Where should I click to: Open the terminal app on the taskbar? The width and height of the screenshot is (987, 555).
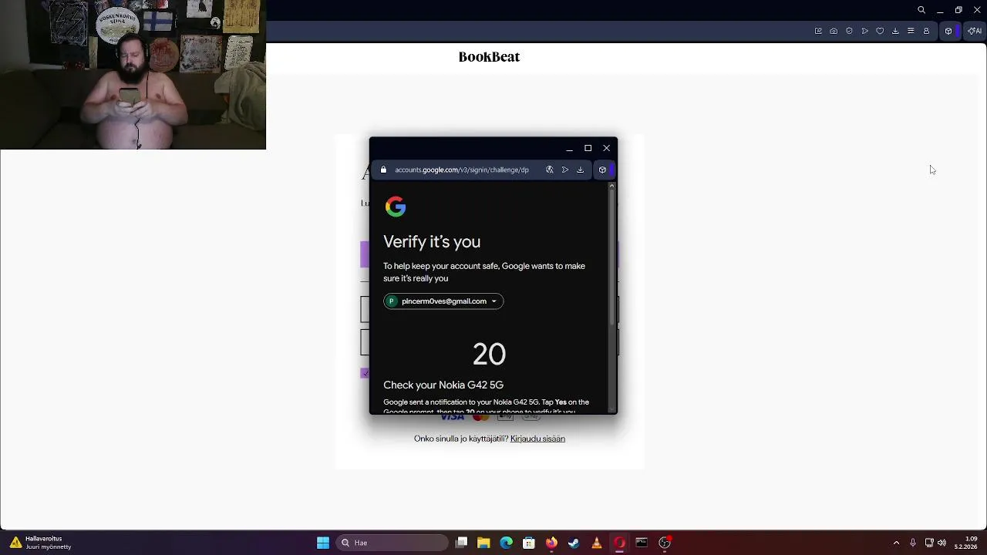642,543
